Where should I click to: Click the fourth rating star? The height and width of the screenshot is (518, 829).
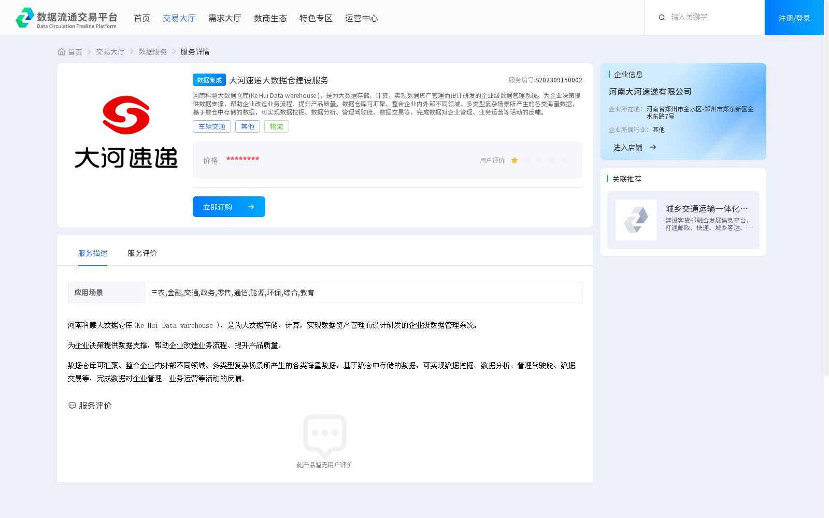pos(552,161)
